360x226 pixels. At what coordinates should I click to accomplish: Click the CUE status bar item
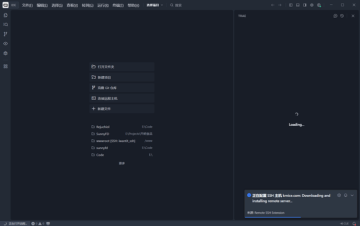[344, 224]
